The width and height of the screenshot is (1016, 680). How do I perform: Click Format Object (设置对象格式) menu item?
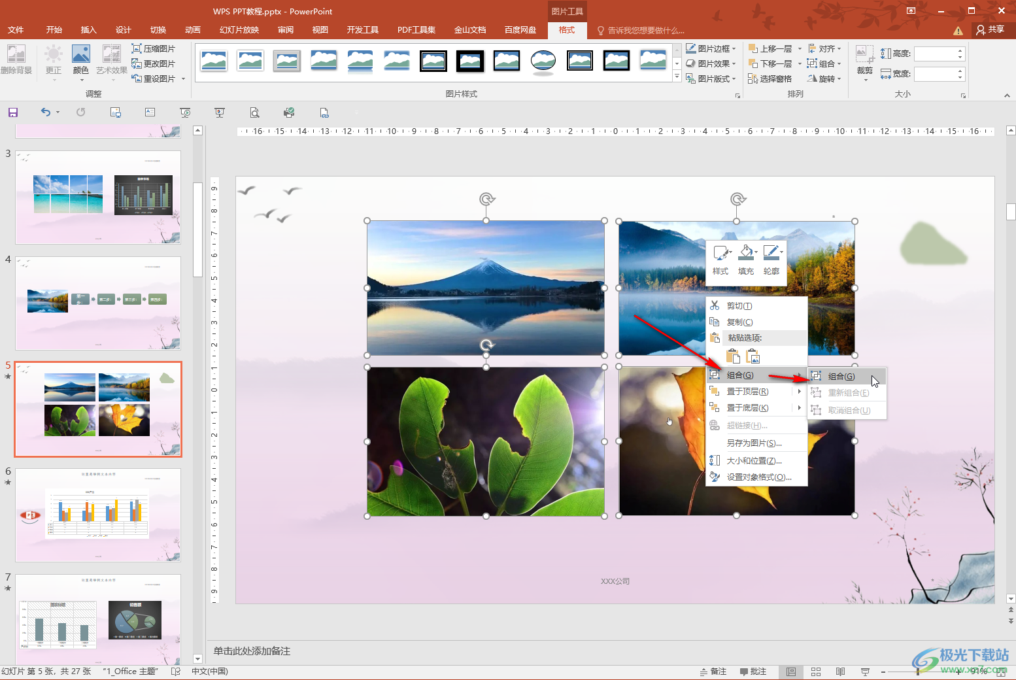(757, 477)
